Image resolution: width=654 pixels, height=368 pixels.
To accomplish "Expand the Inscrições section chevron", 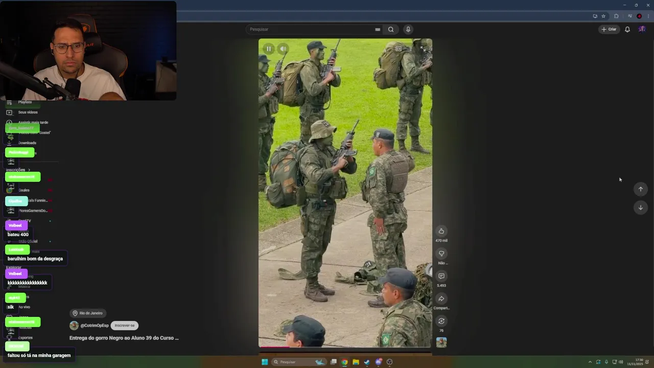I will (29, 170).
